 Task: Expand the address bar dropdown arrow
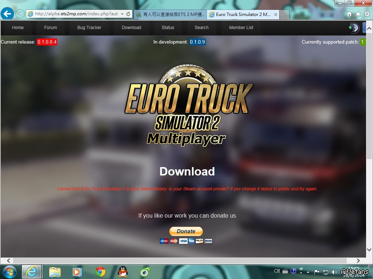122,14
